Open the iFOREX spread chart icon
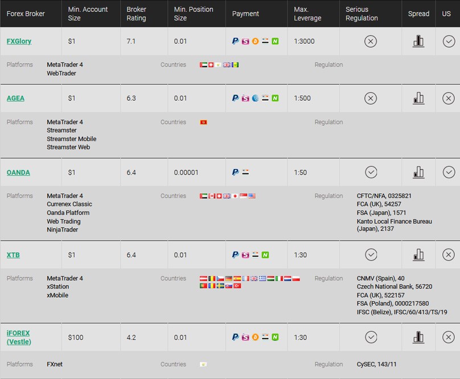The image size is (460, 379). [418, 337]
